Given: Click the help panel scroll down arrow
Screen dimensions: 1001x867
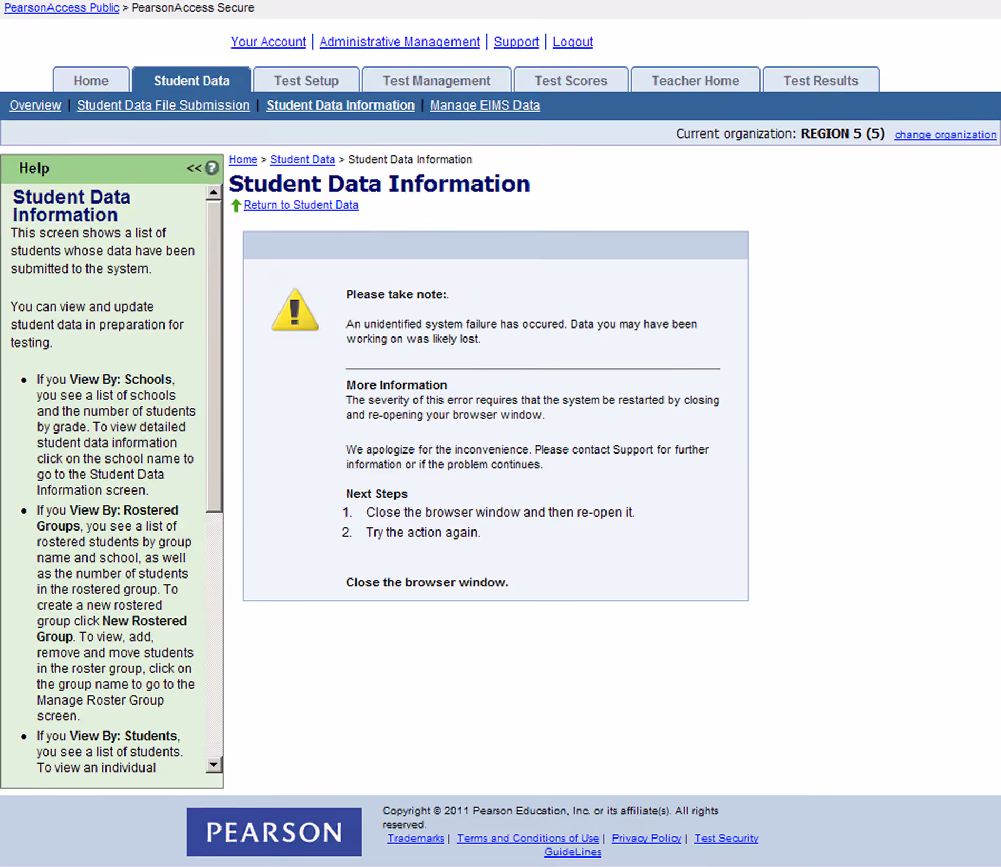Looking at the screenshot, I should 214,764.
